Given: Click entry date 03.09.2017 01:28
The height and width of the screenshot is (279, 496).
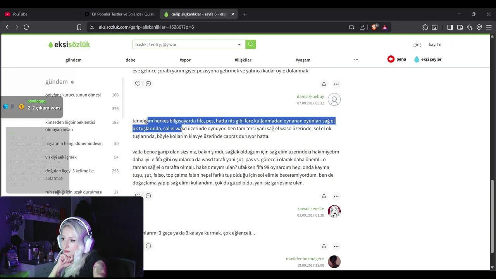Looking at the screenshot, I should [310, 215].
